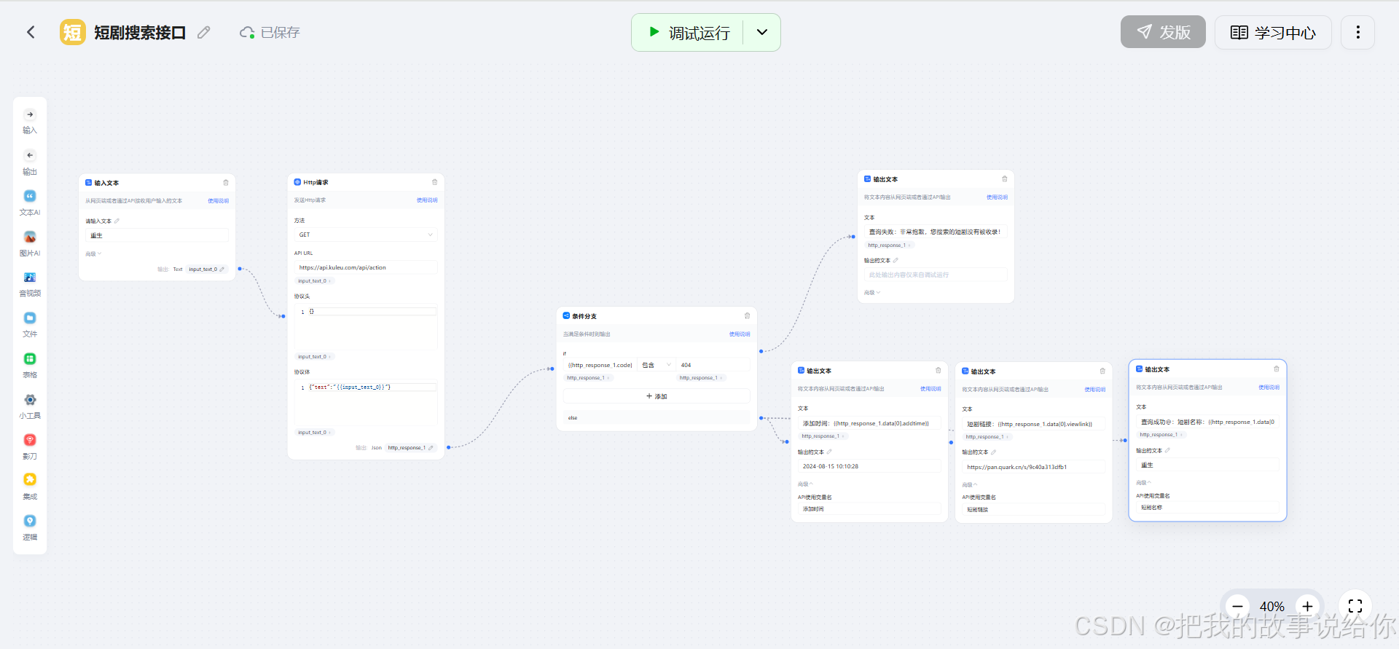
Task: Open the 包含 condition operator dropdown
Action: click(657, 365)
